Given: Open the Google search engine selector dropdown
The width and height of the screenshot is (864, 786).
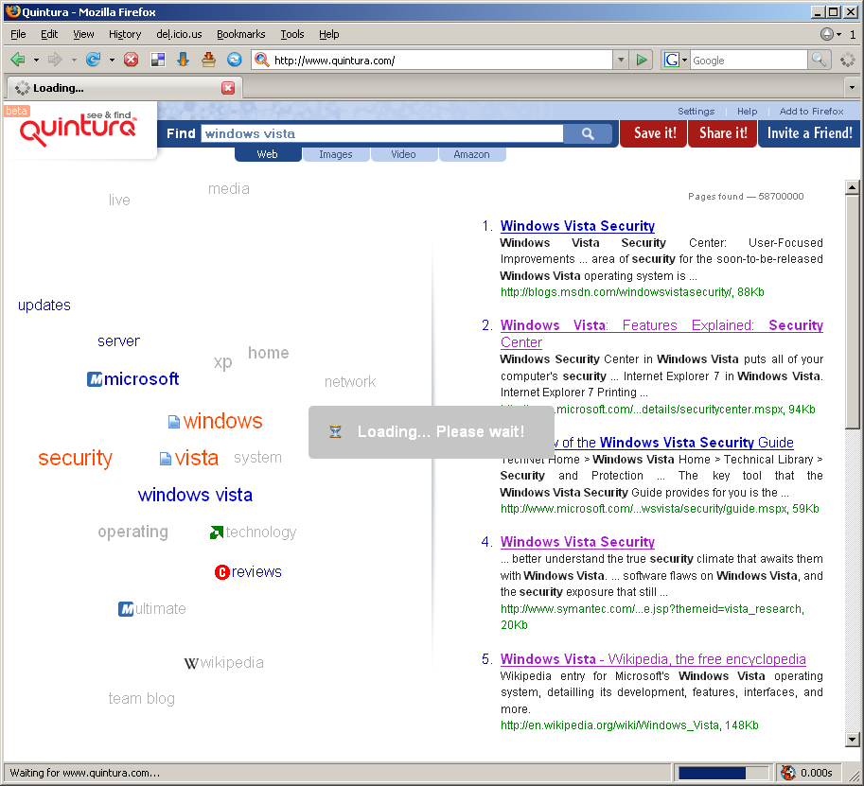Looking at the screenshot, I should [685, 60].
